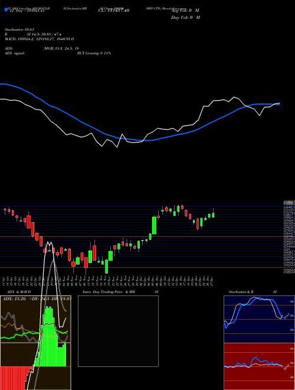This screenshot has height=390, width=295.
Task: Click the upper blue Stochastics chart panel
Action: 259,319
